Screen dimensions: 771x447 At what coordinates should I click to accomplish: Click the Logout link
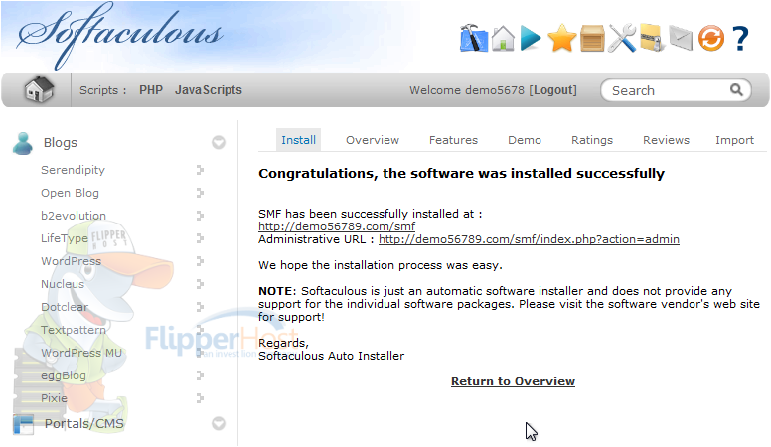(x=552, y=90)
